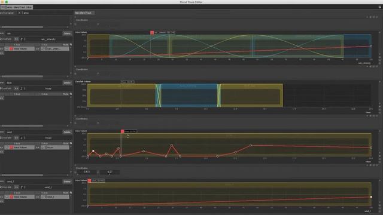
Task: Open crossfade parameter selector for rain track
Action: [16, 39]
